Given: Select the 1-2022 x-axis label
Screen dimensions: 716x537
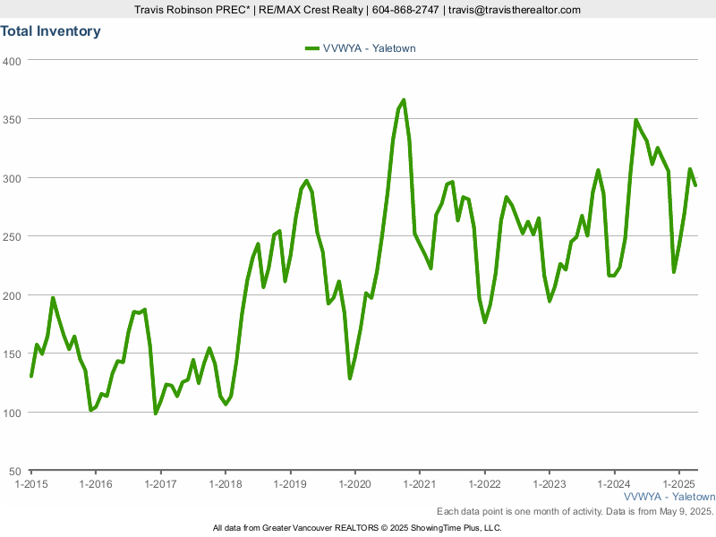Looking at the screenshot, I should pyautogui.click(x=484, y=484).
